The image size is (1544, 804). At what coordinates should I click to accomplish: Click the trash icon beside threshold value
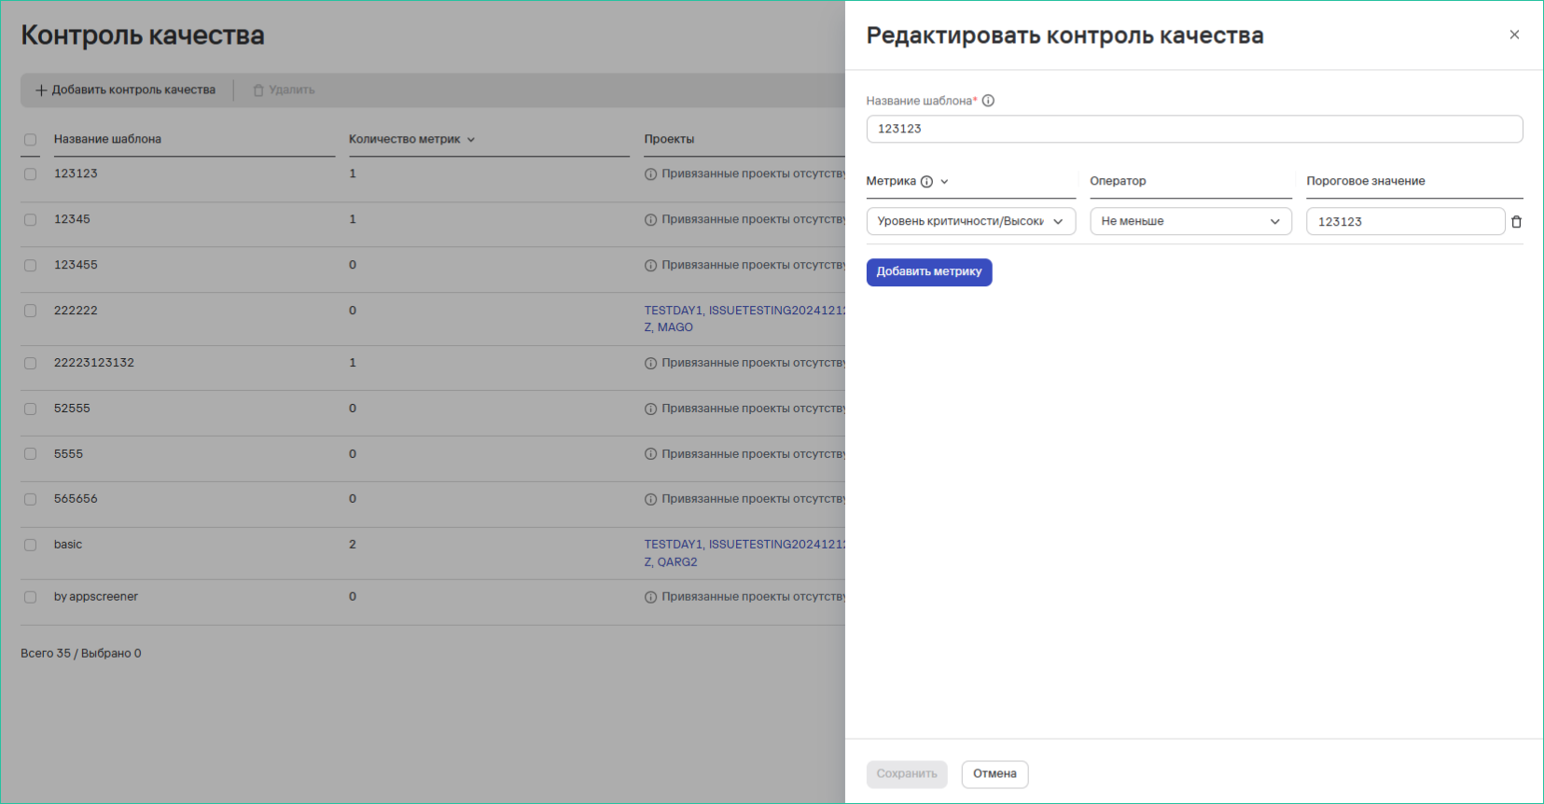tap(1516, 222)
